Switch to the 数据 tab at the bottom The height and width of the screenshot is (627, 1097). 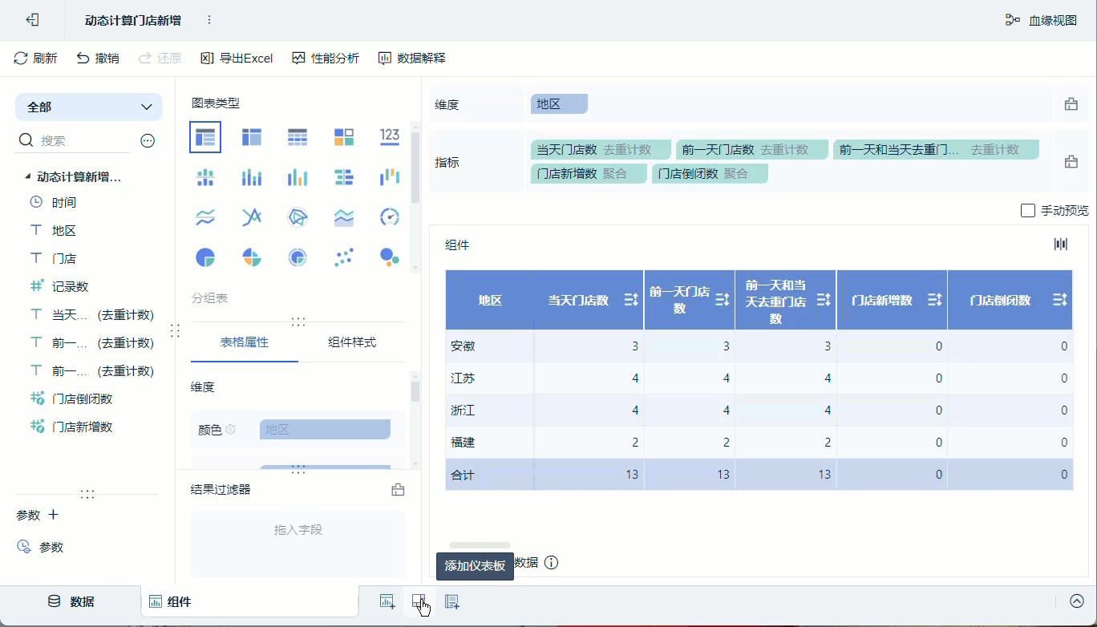(x=71, y=601)
